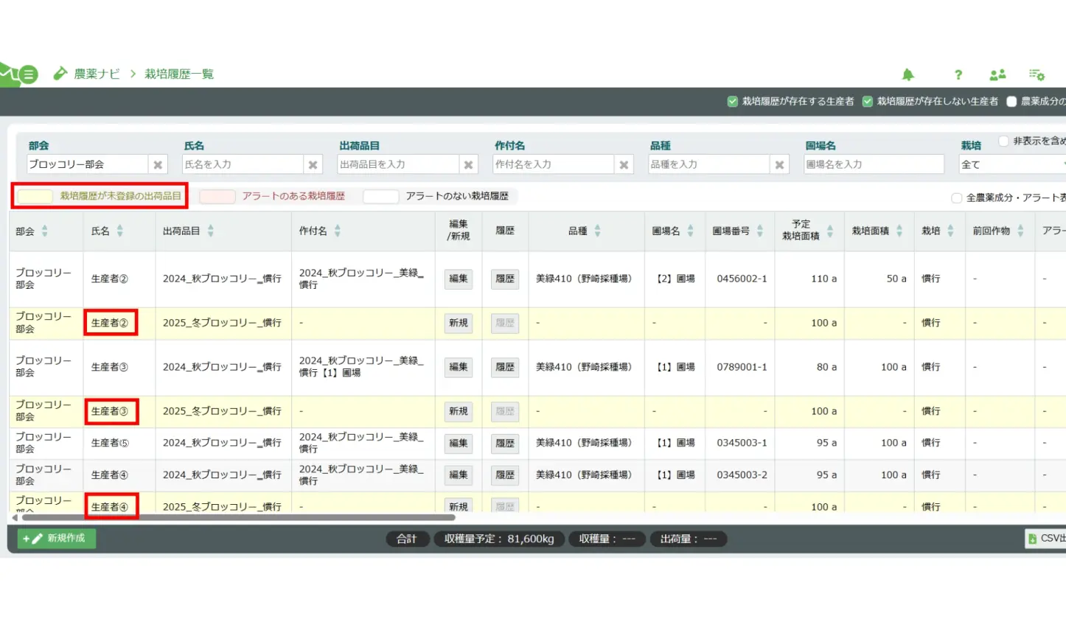Clear the 品種 filter with X icon
1066x619 pixels.
(780, 164)
